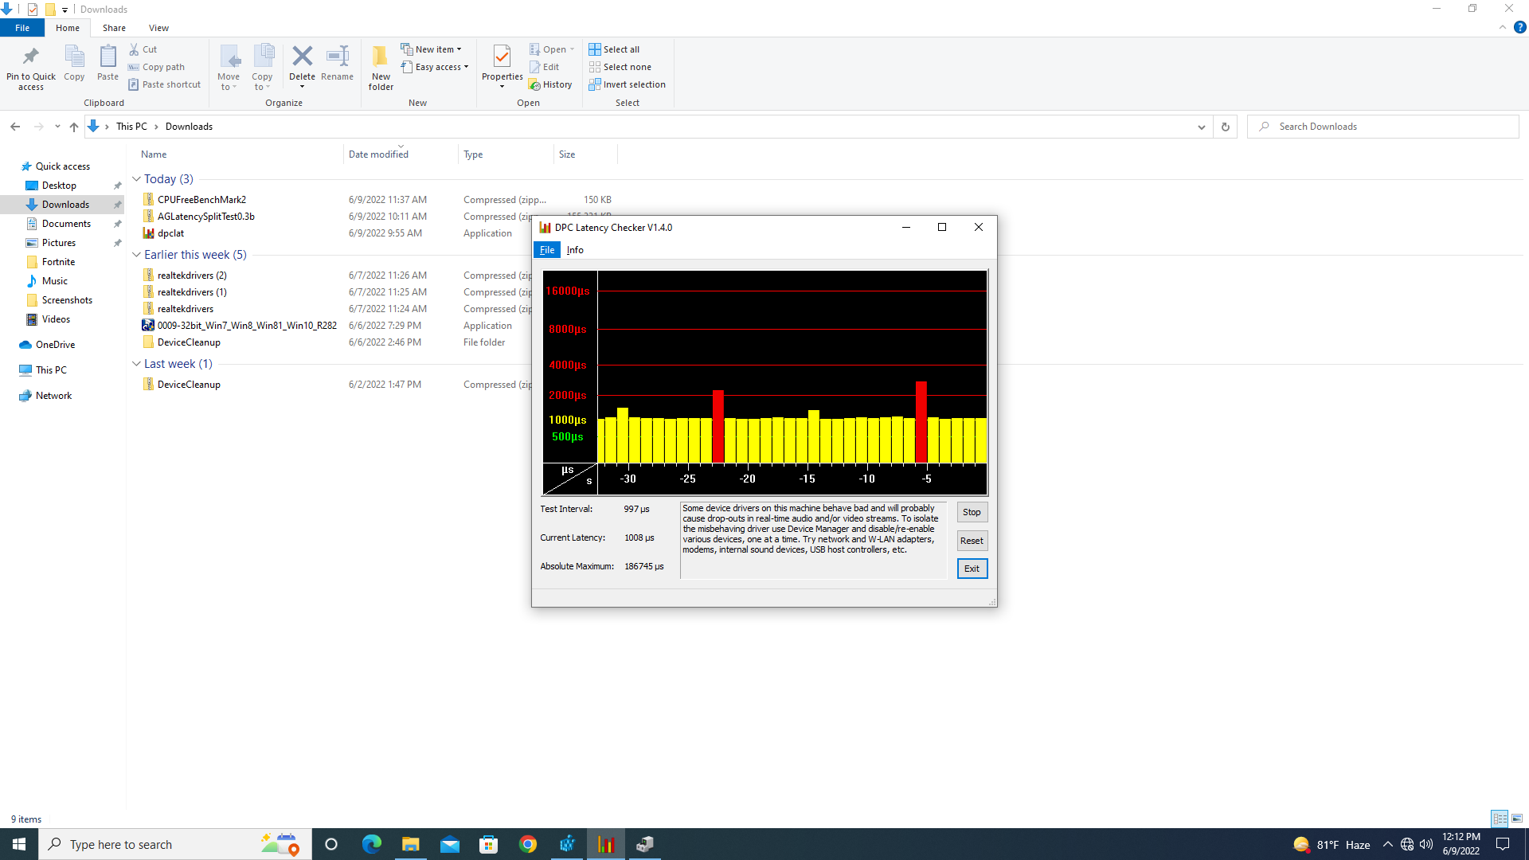The height and width of the screenshot is (860, 1529).
Task: Open recent locations dropdown arrow
Action: click(57, 127)
